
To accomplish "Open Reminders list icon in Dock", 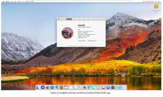I will (75, 87).
